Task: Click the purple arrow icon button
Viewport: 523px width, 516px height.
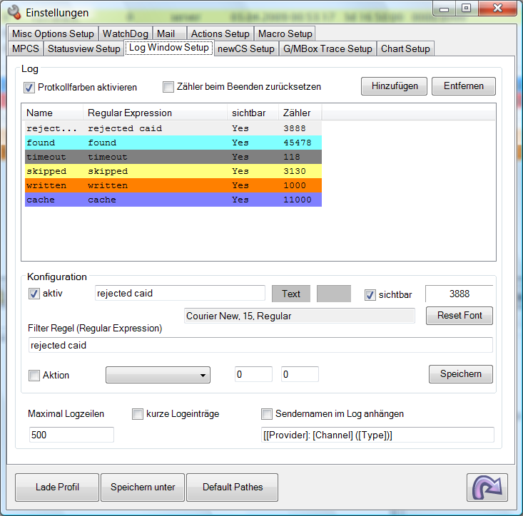Action: pyautogui.click(x=487, y=487)
